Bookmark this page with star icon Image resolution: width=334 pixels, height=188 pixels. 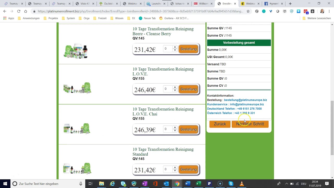[x=248, y=11]
